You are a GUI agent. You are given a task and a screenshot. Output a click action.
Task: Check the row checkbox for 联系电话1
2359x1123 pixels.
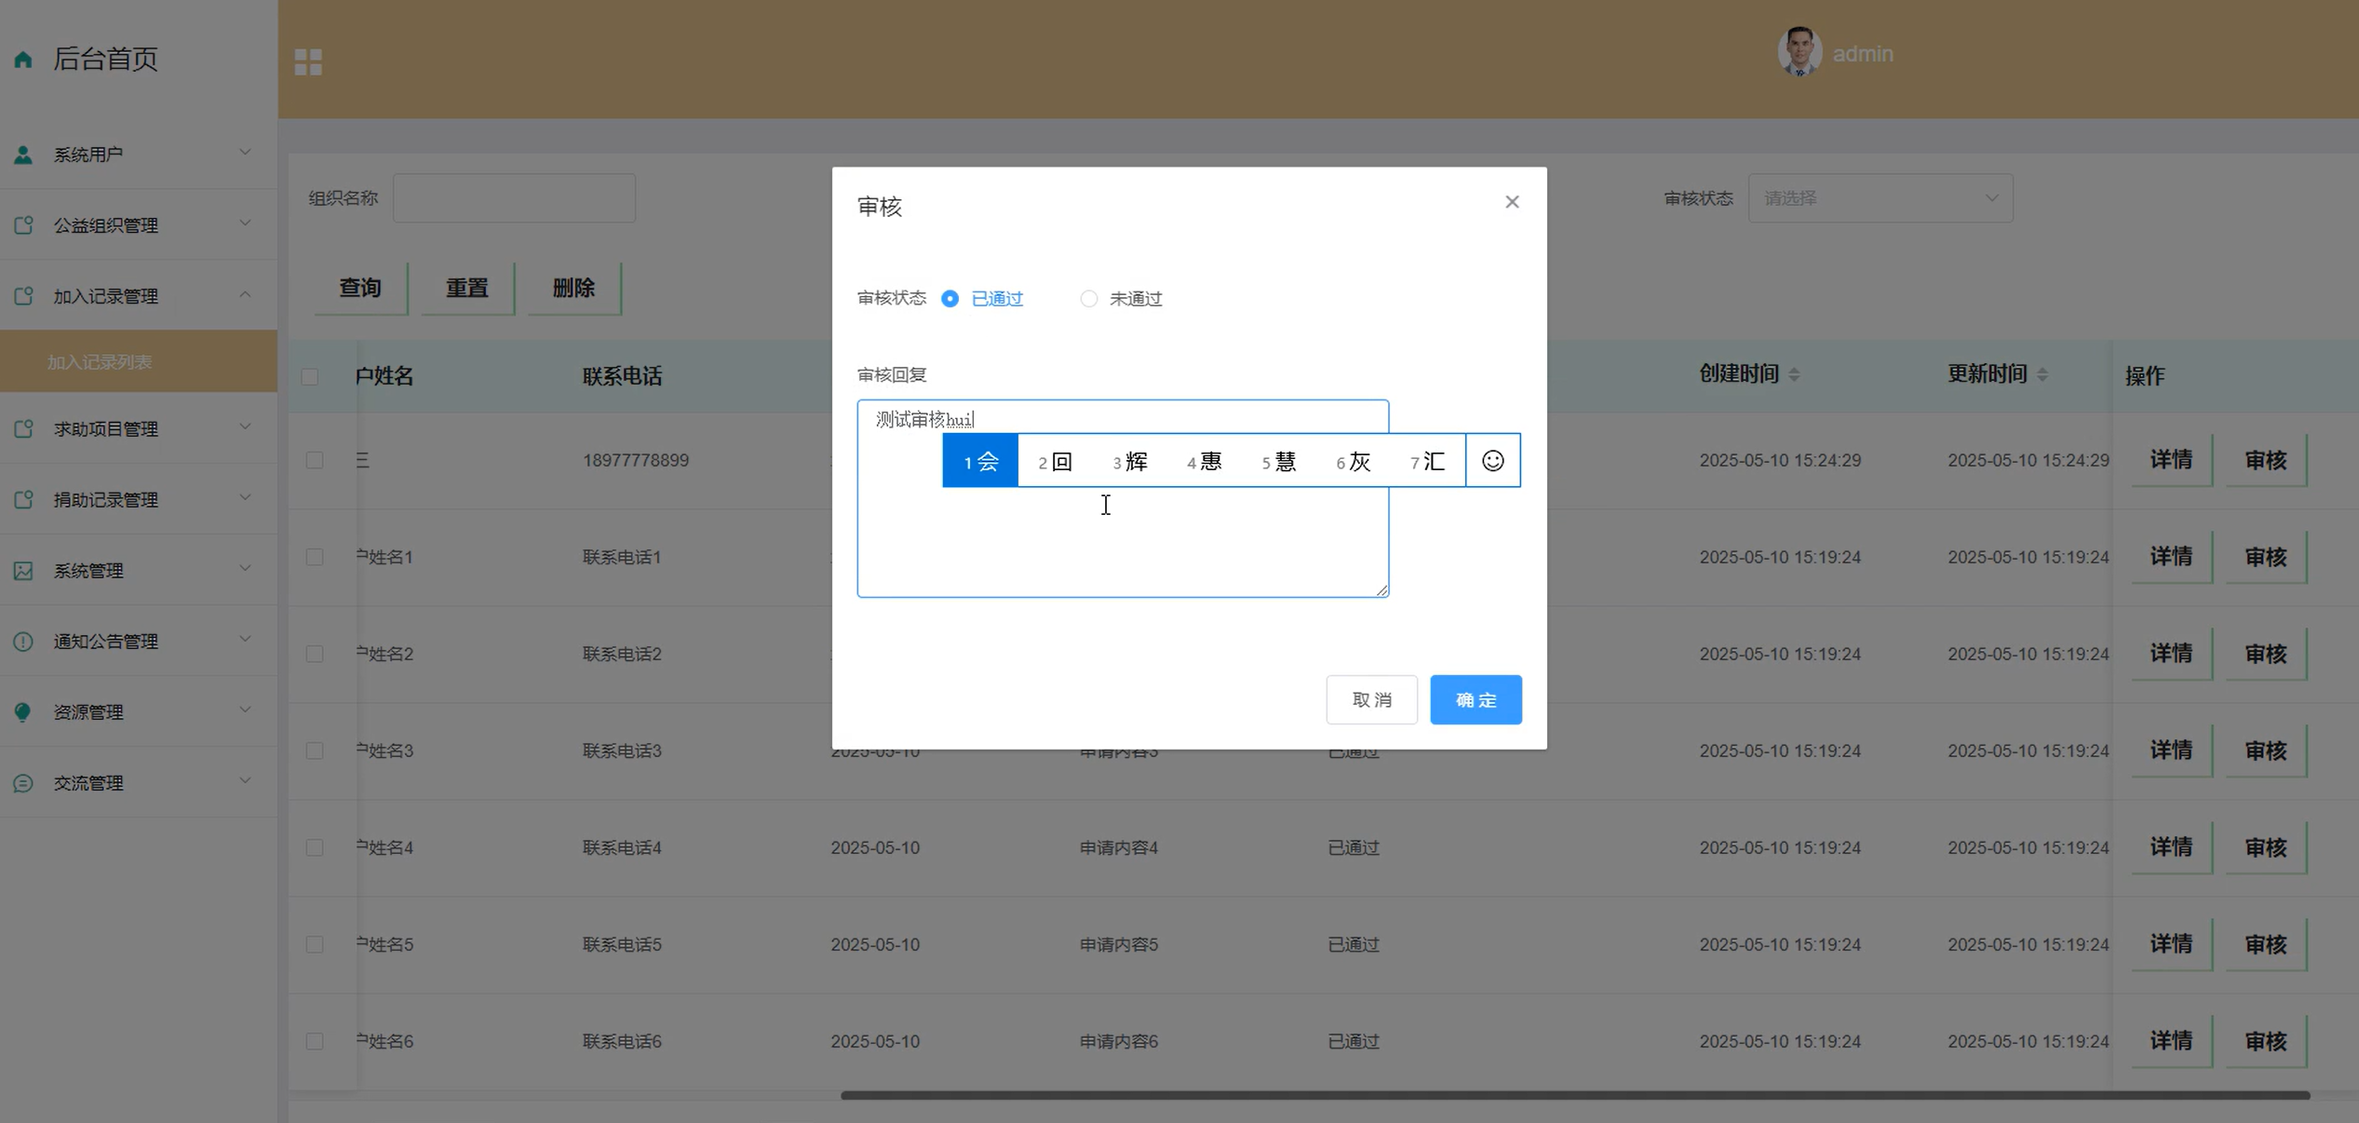coord(315,557)
